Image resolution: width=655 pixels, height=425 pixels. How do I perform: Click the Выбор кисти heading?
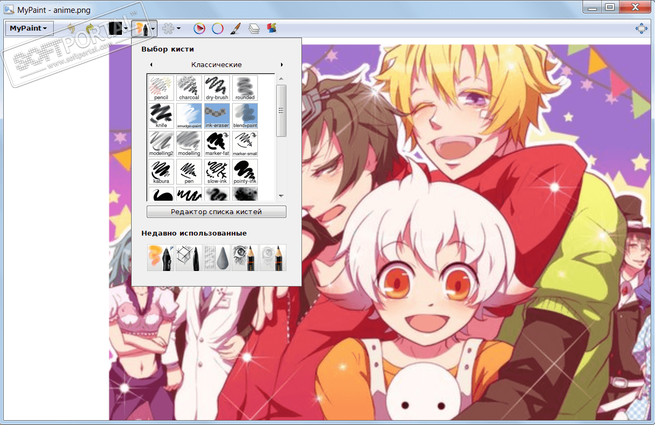168,49
